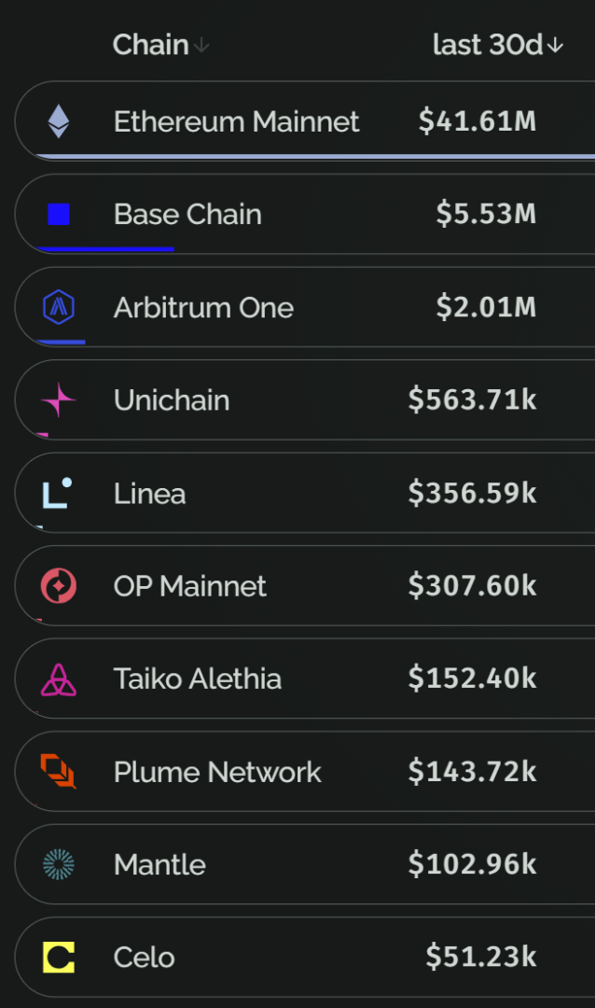Screen dimensions: 595x1008
Task: Select the Unichain chain name
Action: [172, 399]
